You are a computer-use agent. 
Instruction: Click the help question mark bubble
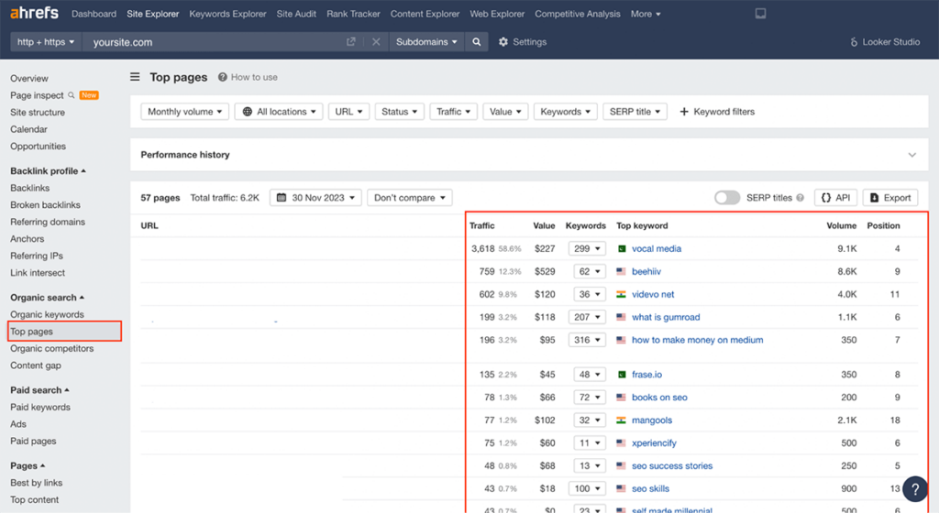coord(915,488)
